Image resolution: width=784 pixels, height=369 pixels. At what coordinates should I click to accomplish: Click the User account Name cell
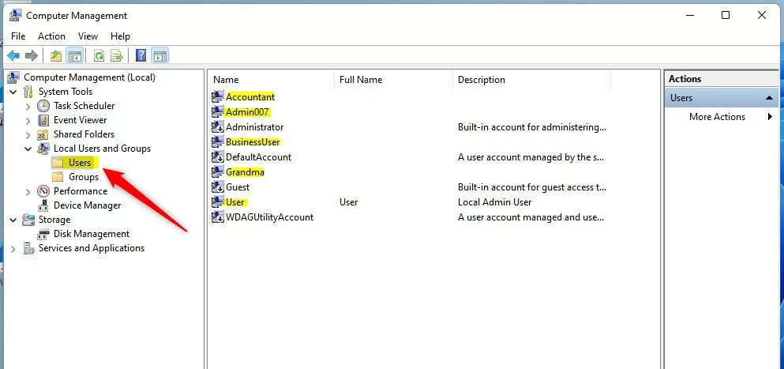coord(235,202)
